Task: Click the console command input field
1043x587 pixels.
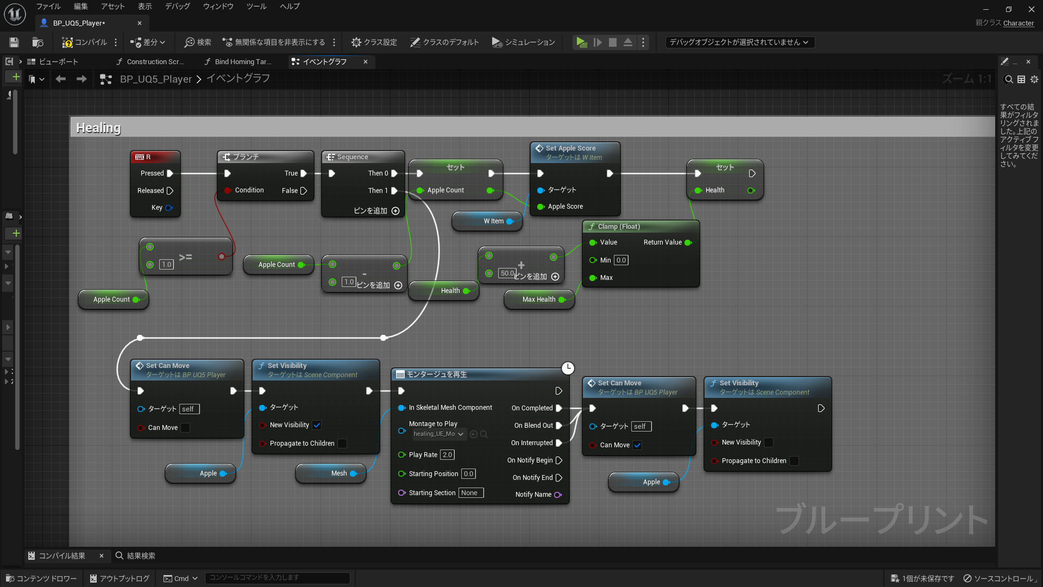Action: (277, 578)
